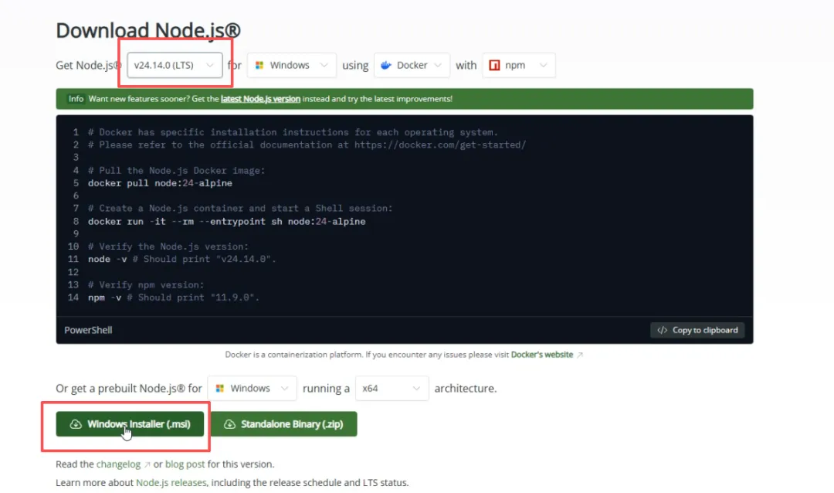834x493 pixels.
Task: Open the Docker install method dropdown
Action: [x=412, y=65]
